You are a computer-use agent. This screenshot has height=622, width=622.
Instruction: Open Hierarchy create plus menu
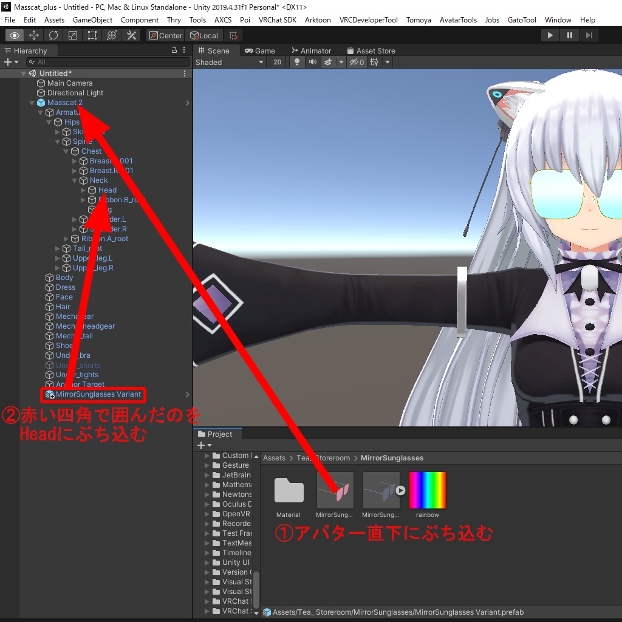point(11,63)
